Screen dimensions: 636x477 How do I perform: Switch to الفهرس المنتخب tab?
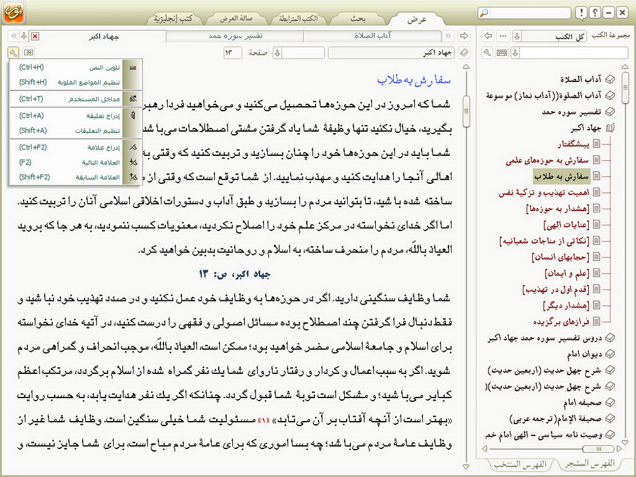pos(520,464)
